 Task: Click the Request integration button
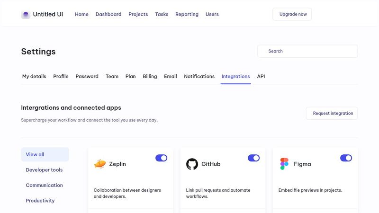332,113
